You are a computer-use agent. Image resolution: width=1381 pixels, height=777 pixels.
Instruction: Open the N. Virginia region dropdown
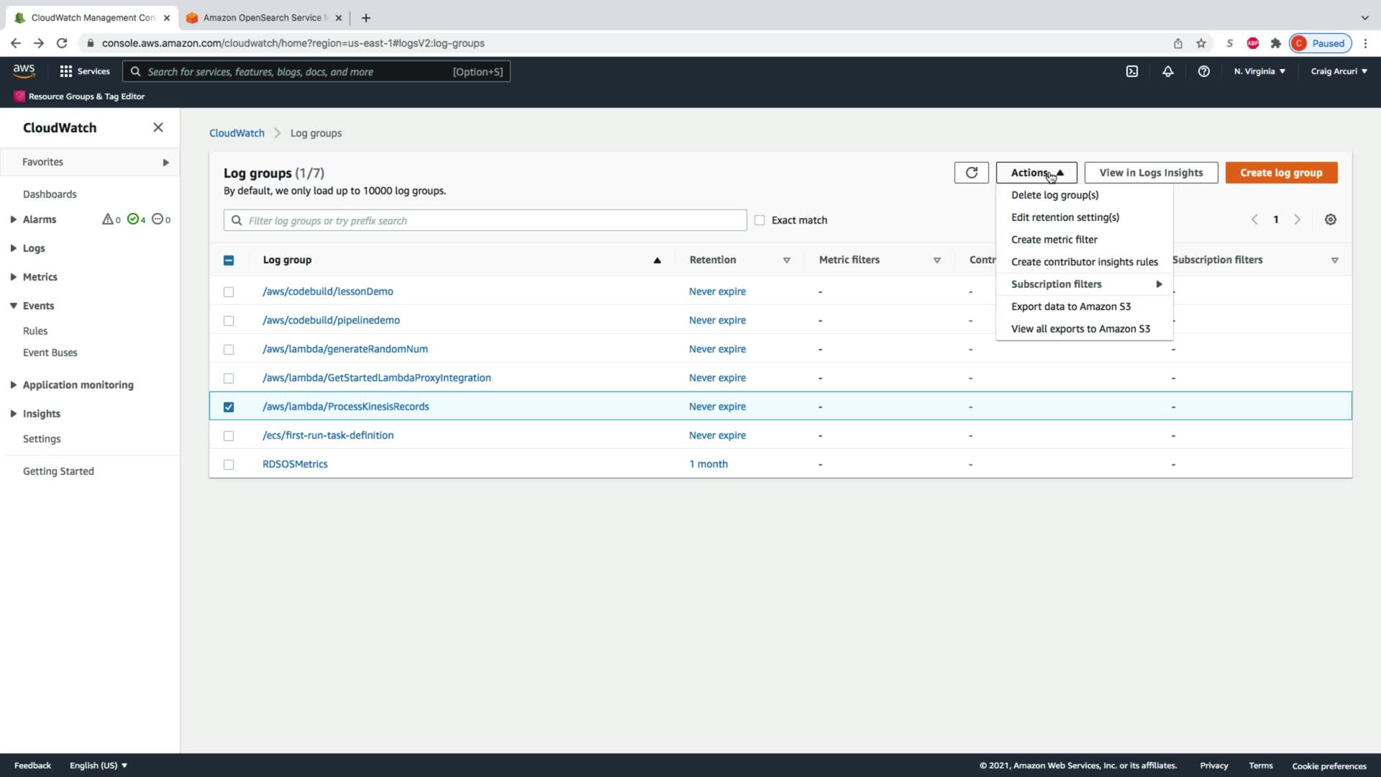click(x=1259, y=71)
